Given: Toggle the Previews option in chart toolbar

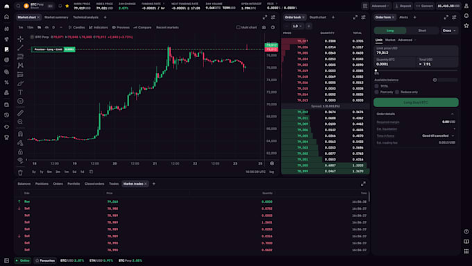Looking at the screenshot, I should 121,27.
